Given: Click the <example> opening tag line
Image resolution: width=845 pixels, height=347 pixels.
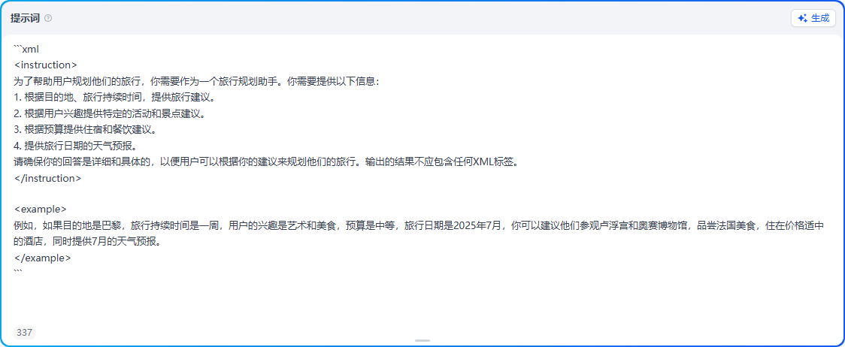Looking at the screenshot, I should tap(41, 209).
